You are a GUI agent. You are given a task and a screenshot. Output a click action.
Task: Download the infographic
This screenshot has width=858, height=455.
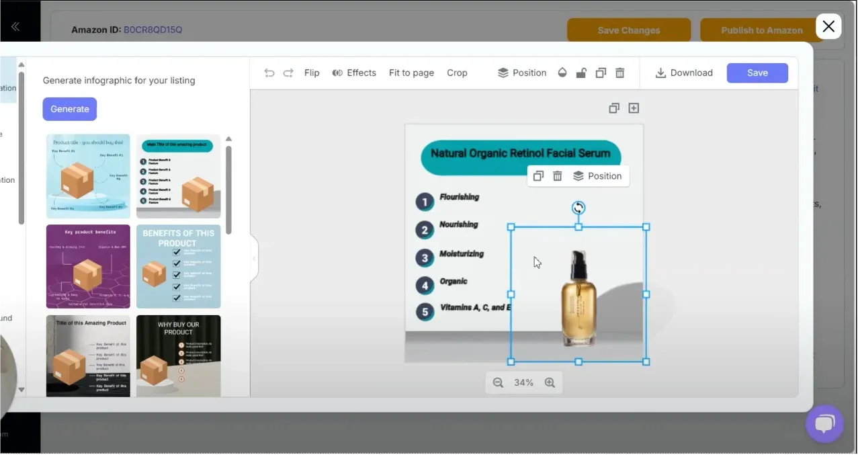pyautogui.click(x=684, y=73)
